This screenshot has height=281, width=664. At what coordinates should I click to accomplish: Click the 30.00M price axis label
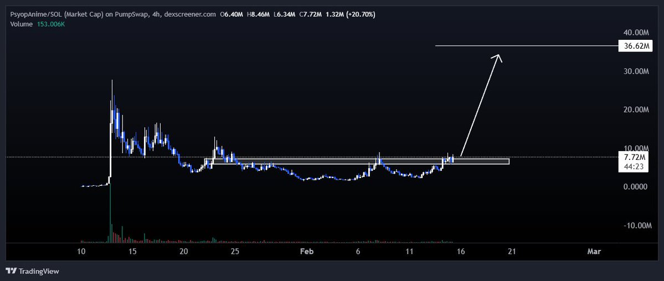point(636,71)
